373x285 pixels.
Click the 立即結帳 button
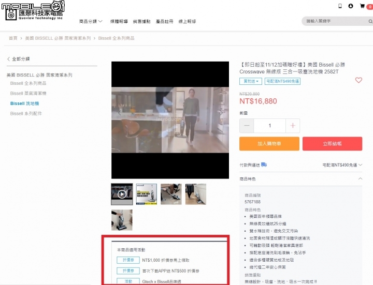tap(332, 144)
